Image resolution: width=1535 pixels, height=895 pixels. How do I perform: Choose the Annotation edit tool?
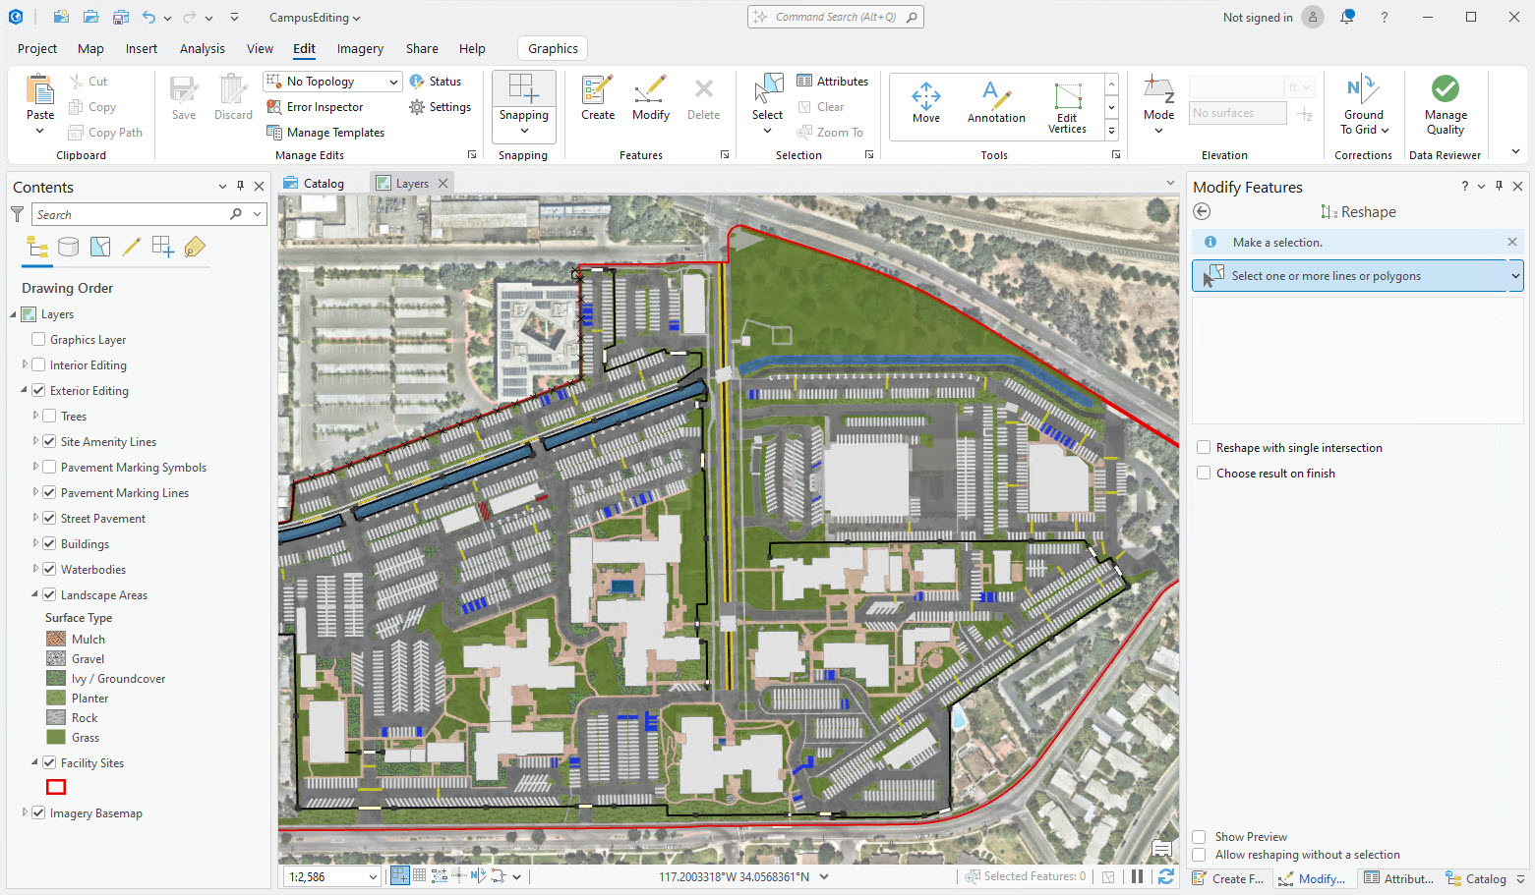(995, 103)
